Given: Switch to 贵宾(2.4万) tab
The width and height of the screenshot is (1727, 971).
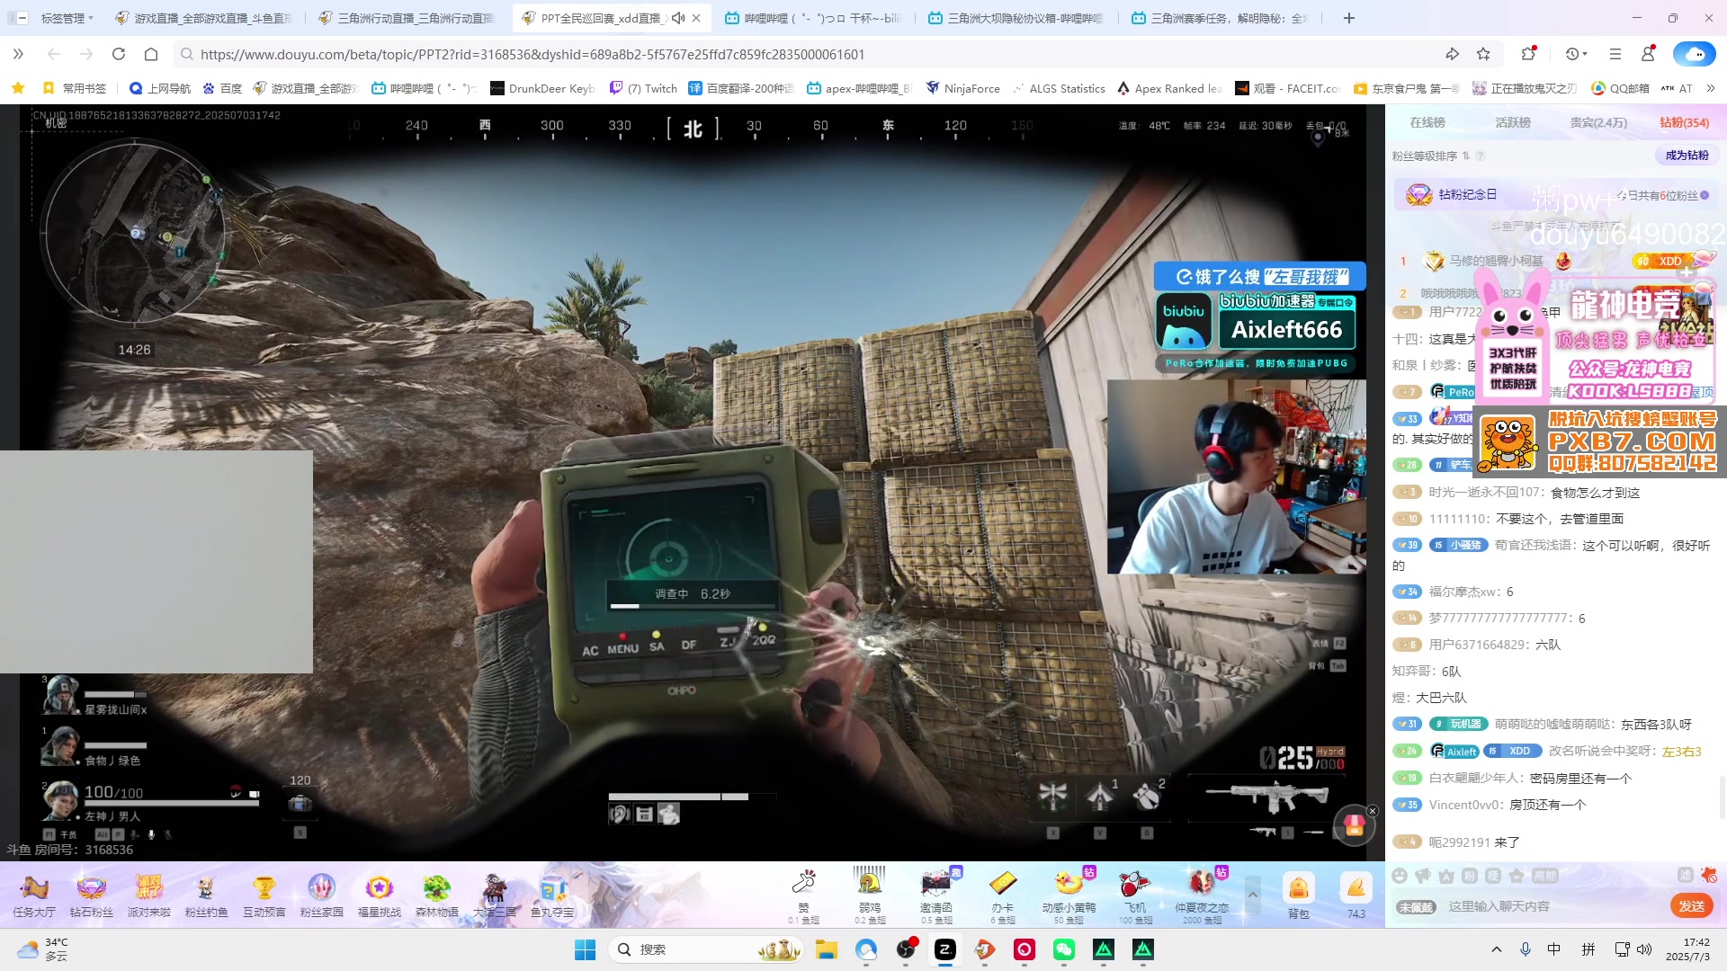Looking at the screenshot, I should (1598, 122).
